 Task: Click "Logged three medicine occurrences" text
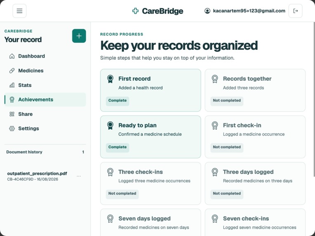(x=154, y=181)
